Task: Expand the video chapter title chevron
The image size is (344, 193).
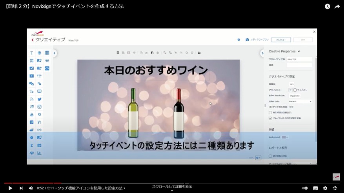Action: pyautogui.click(x=124, y=188)
